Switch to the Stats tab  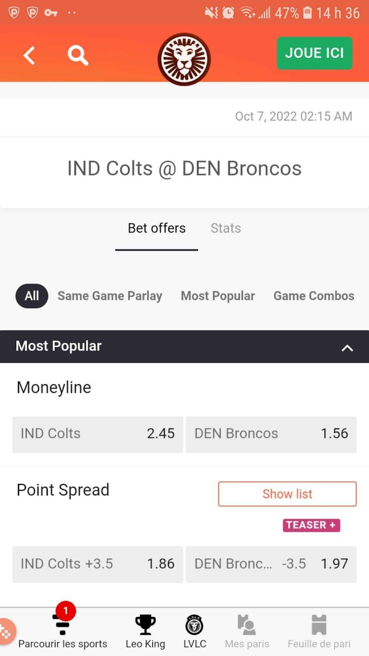[226, 228]
